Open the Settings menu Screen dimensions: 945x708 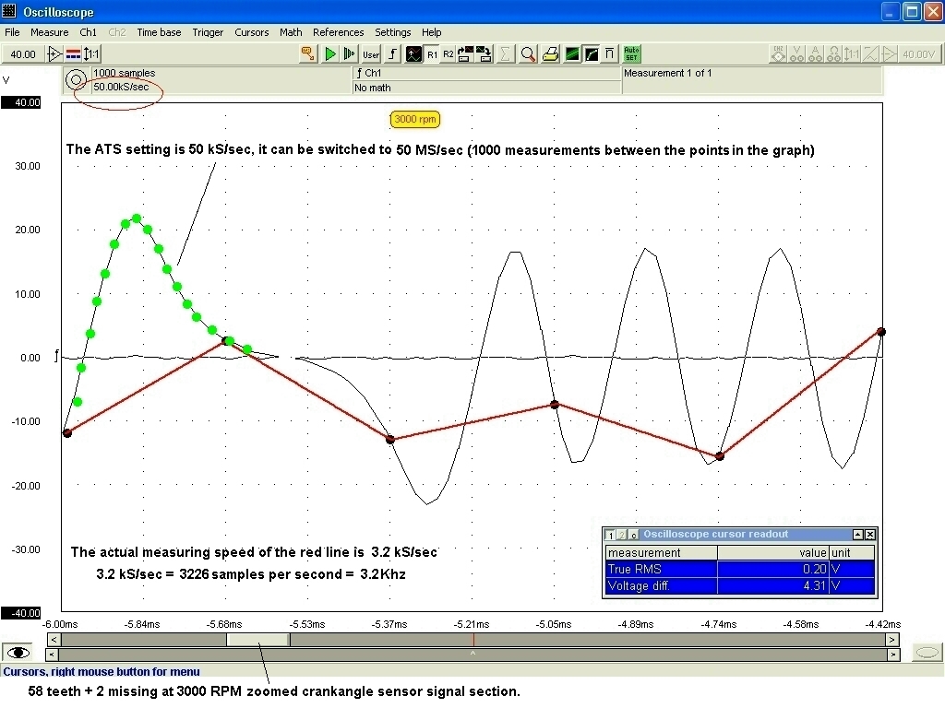click(392, 32)
